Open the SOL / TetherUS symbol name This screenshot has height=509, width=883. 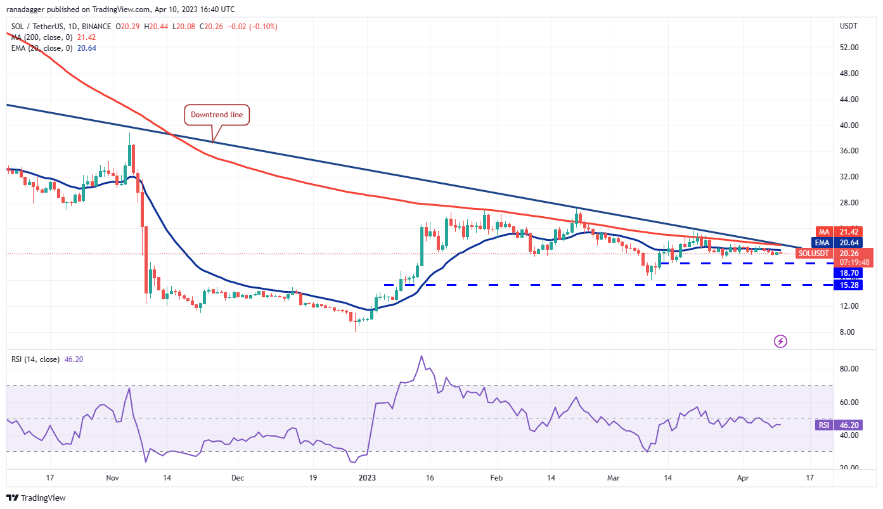point(38,27)
